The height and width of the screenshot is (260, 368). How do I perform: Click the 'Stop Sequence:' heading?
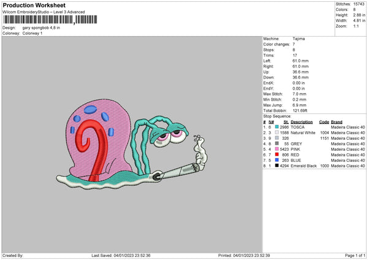click(x=277, y=116)
